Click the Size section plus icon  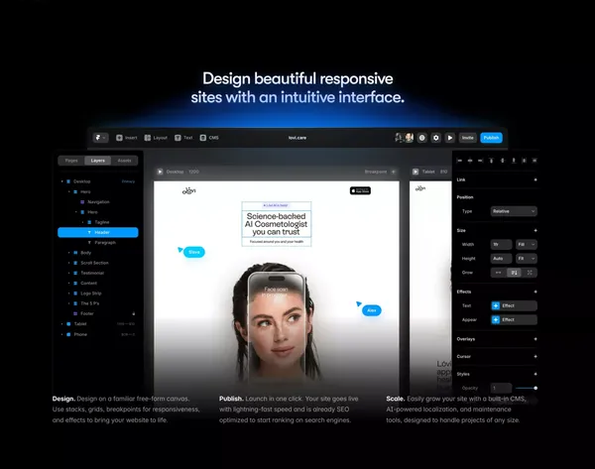click(535, 230)
